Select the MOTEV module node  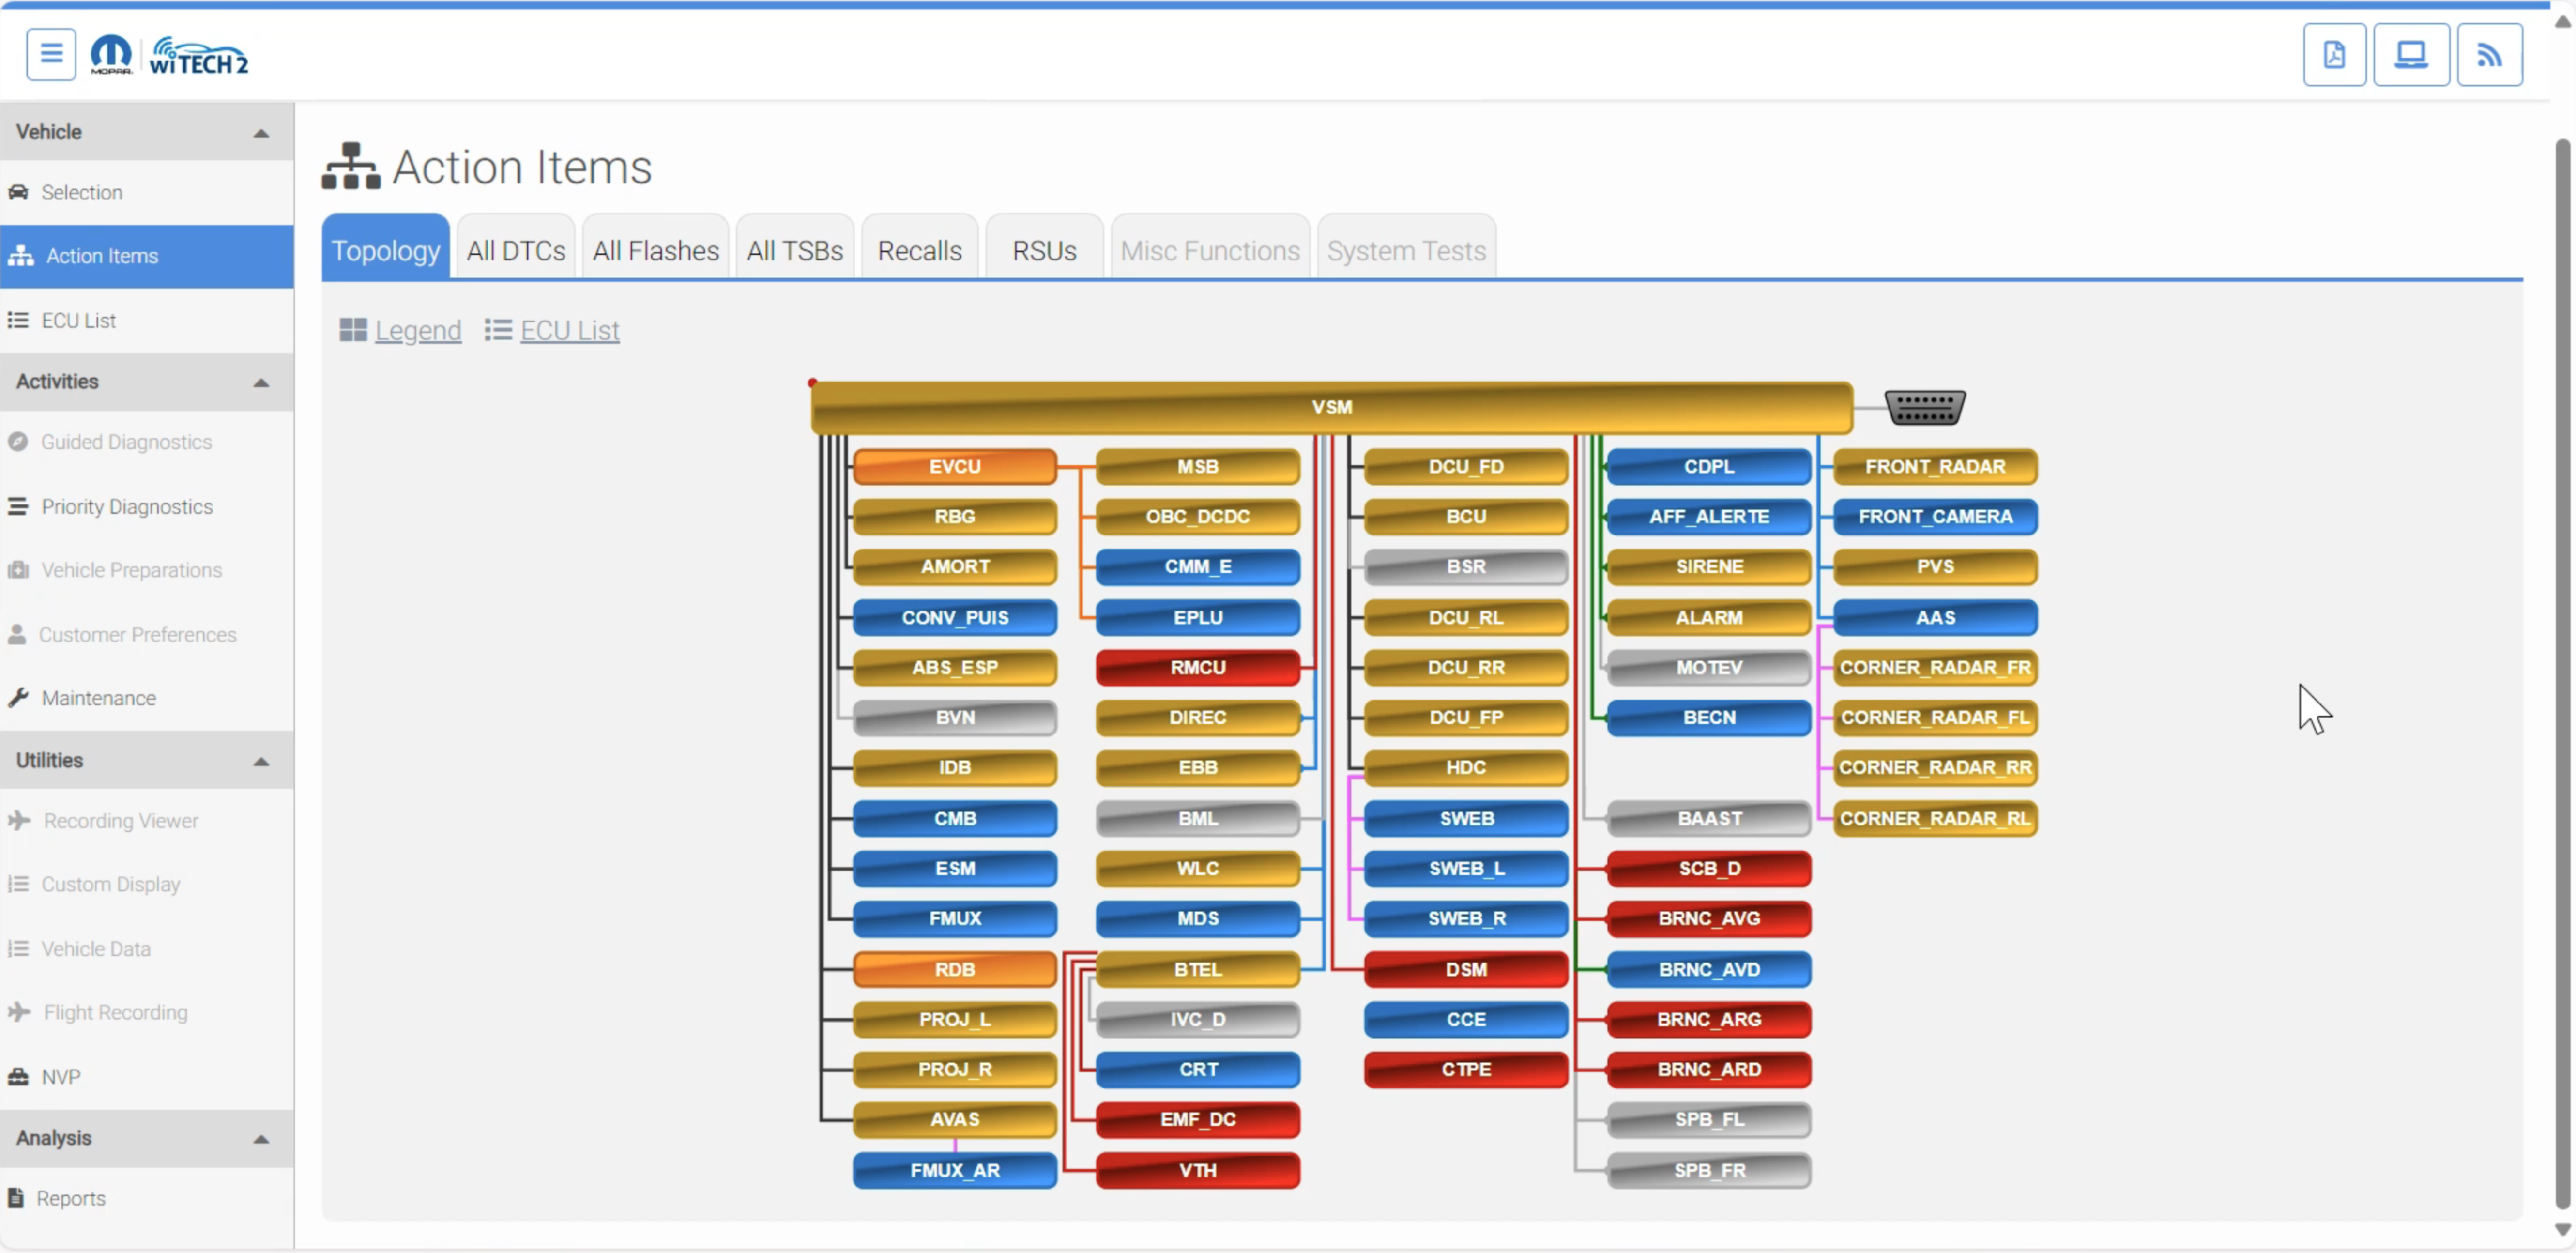click(x=1709, y=667)
